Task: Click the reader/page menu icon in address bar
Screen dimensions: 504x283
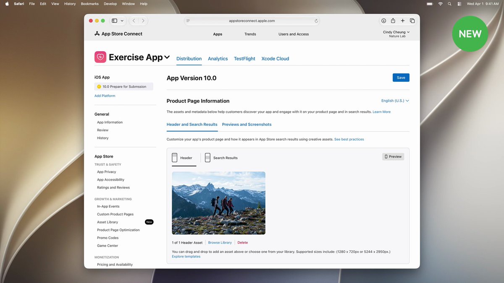Action: click(188, 21)
